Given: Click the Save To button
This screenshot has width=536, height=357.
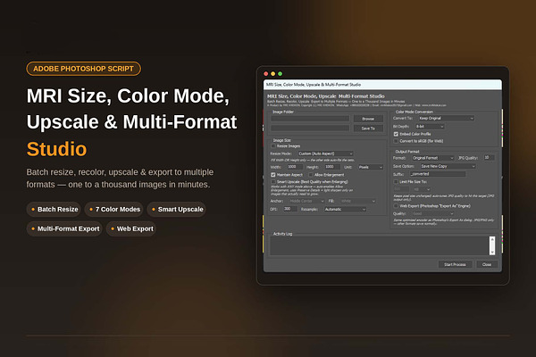Looking at the screenshot, I should pyautogui.click(x=368, y=129).
